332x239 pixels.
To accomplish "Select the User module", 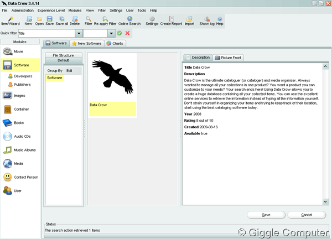I will (x=20, y=190).
